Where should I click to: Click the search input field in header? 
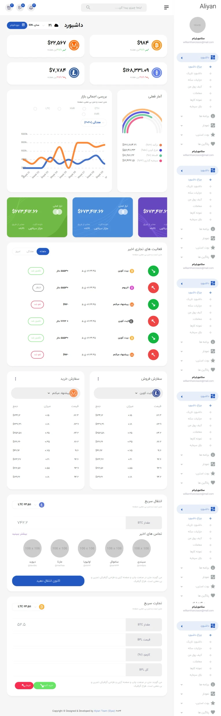click(x=114, y=8)
